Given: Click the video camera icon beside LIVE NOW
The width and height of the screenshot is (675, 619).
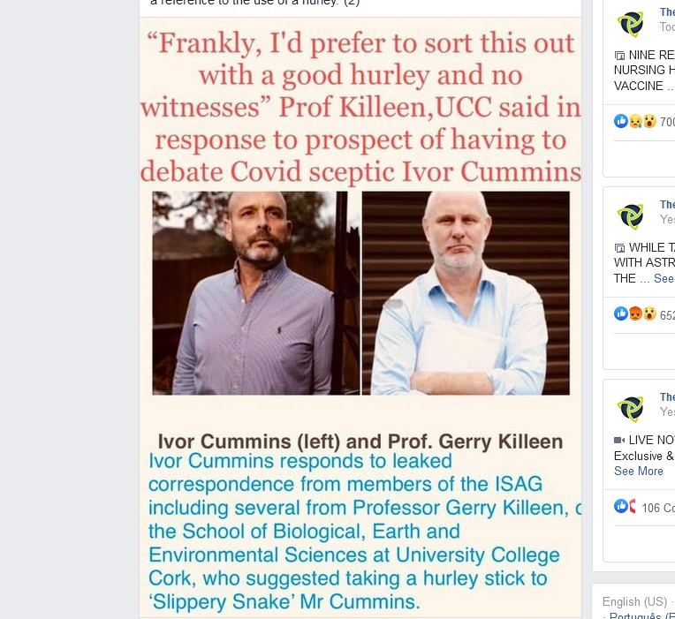Looking at the screenshot, I should click(619, 440).
